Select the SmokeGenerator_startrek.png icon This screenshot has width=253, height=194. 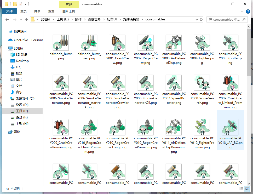pos(89,83)
